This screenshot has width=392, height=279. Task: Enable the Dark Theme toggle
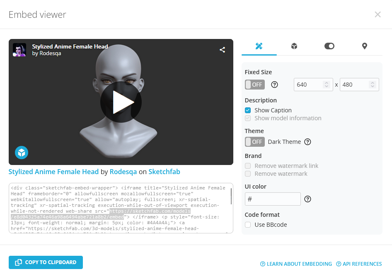[x=255, y=142]
